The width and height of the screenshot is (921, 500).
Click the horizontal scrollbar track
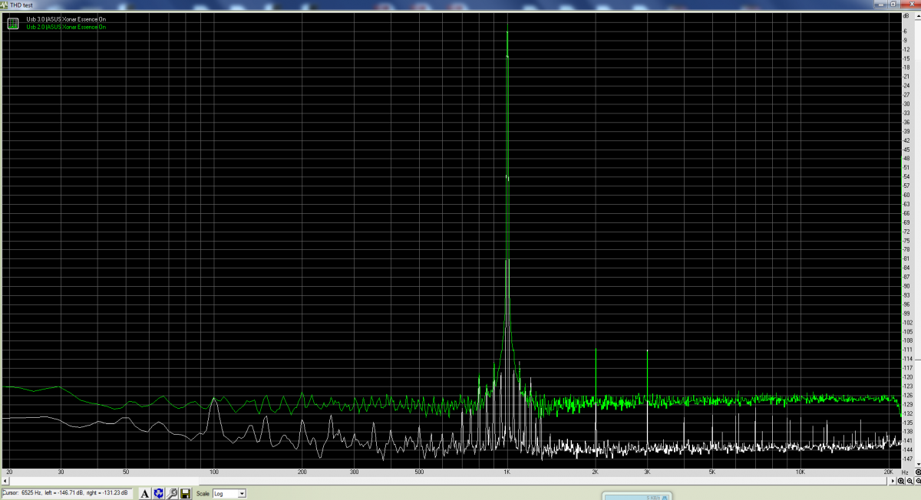[x=449, y=481]
